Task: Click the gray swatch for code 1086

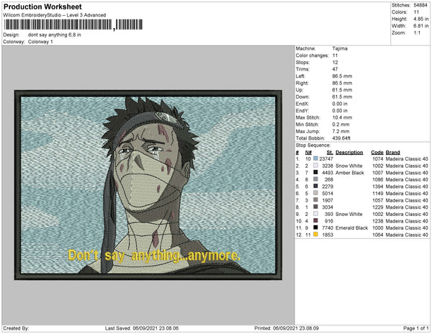Action: point(316,179)
